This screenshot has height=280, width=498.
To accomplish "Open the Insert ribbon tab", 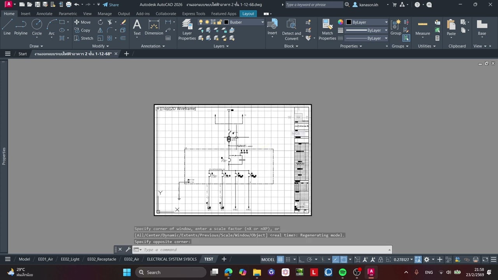I will [x=26, y=14].
